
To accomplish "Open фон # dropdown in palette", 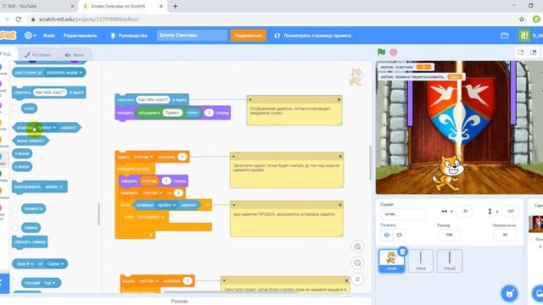I will 25,263.
